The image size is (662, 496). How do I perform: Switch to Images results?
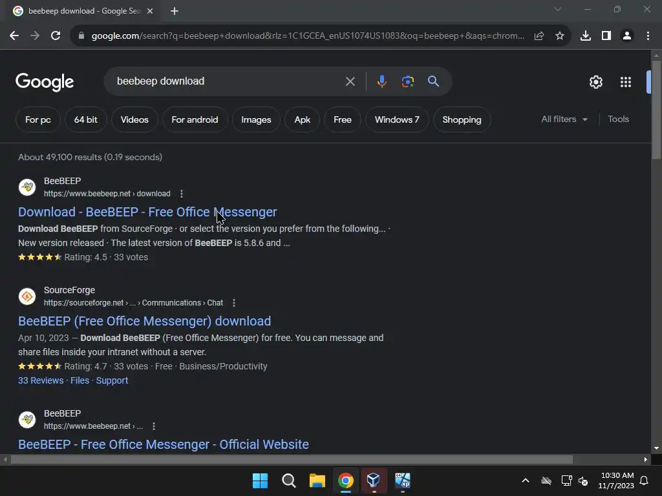click(x=256, y=119)
